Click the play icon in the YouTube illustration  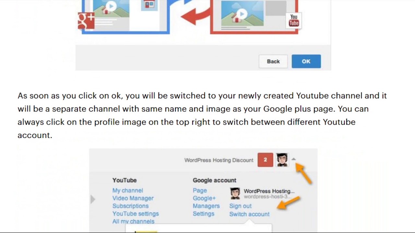click(x=242, y=14)
